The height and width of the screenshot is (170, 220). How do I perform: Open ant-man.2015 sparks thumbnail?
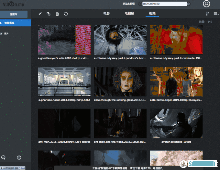tap(64, 124)
